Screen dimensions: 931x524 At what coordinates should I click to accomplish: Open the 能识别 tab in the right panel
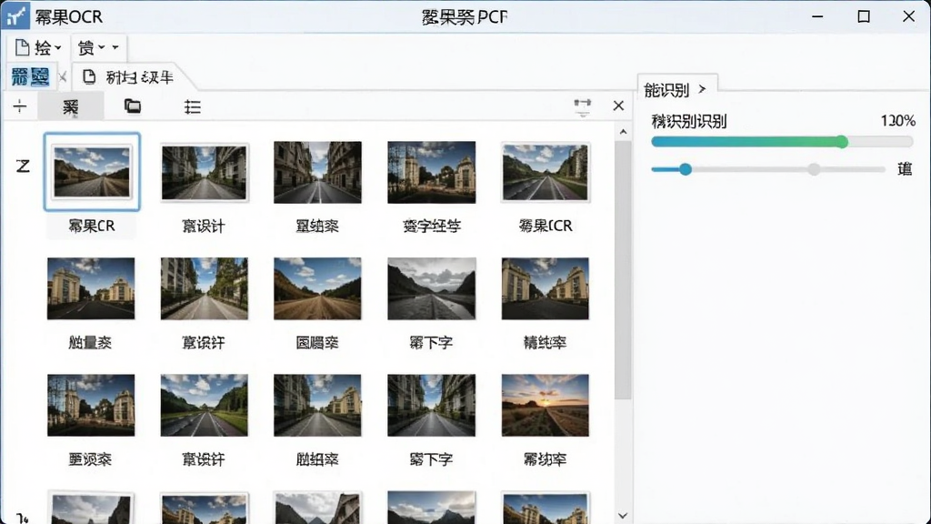pyautogui.click(x=677, y=90)
